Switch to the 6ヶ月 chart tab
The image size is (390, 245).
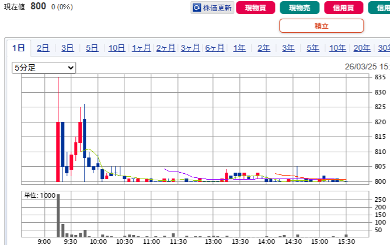215,48
